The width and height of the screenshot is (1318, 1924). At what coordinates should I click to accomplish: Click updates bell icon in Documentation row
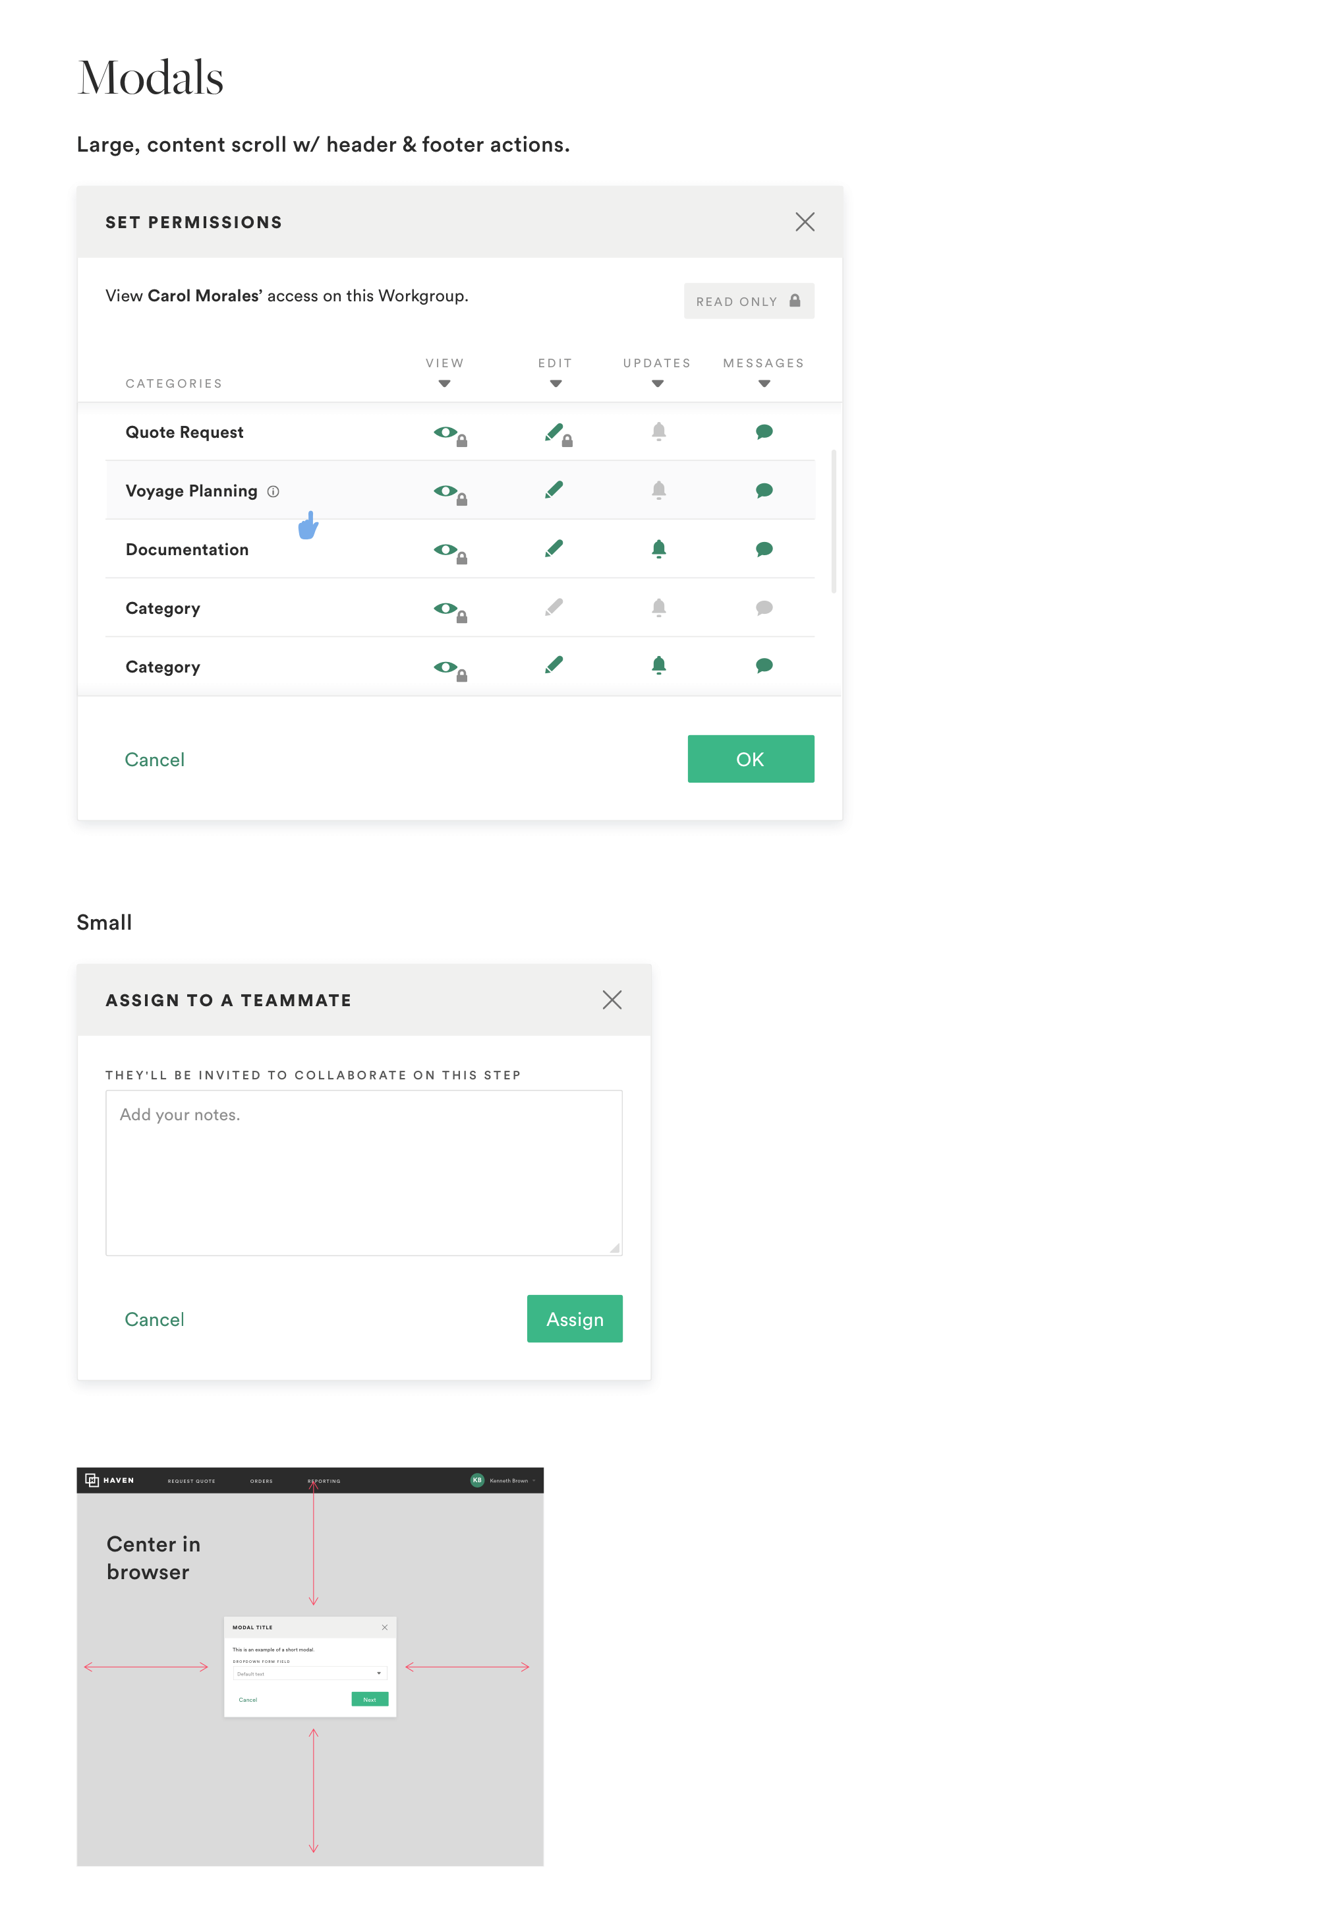point(658,549)
